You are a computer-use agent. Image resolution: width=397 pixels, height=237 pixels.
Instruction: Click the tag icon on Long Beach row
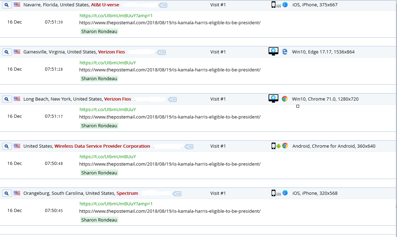pyautogui.click(x=172, y=100)
